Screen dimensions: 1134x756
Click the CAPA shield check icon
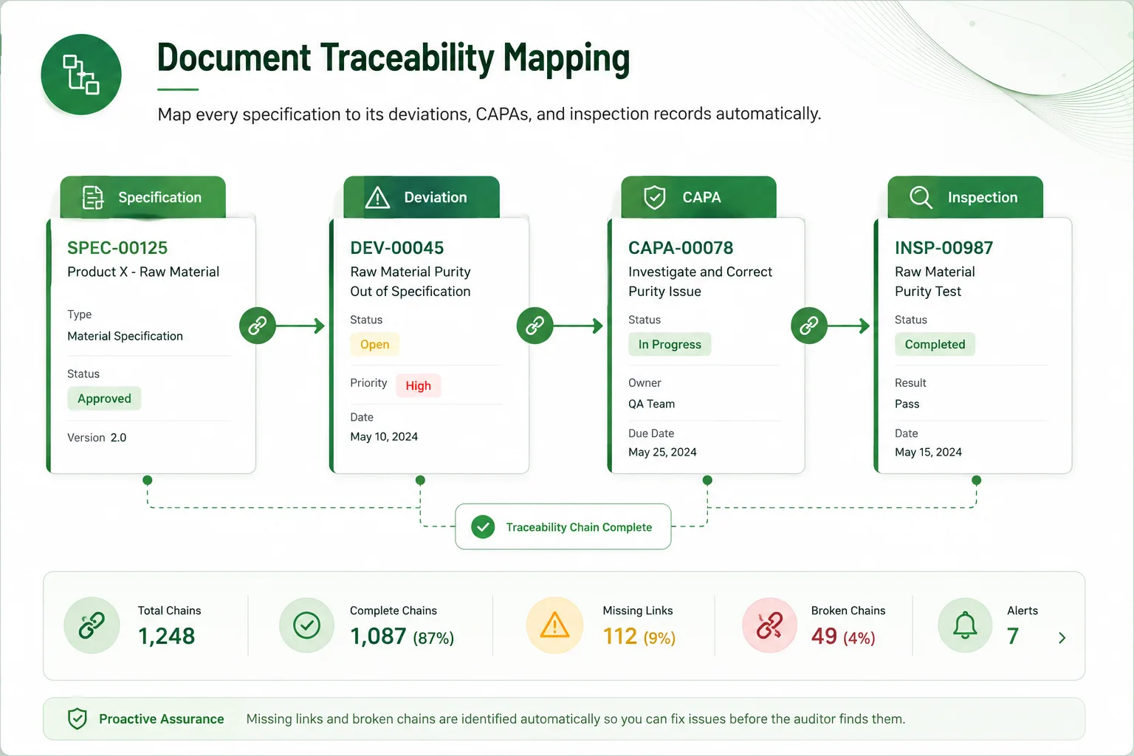click(x=655, y=197)
